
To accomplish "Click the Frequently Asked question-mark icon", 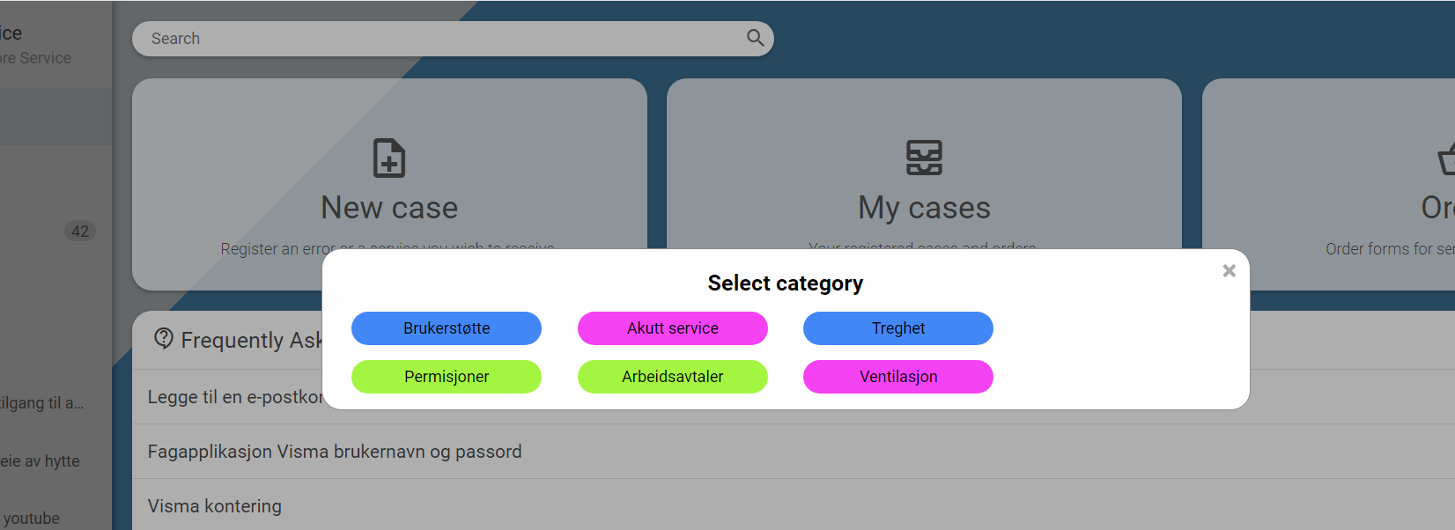I will pos(164,339).
